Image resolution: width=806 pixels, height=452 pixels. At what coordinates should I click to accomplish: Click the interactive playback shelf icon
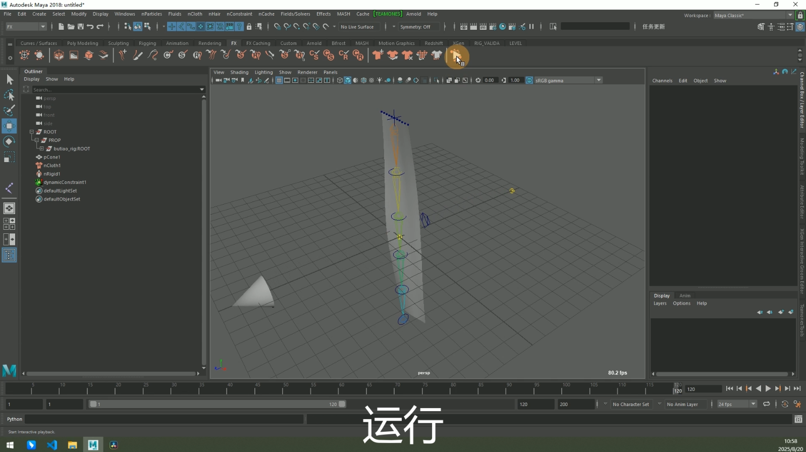(x=456, y=56)
